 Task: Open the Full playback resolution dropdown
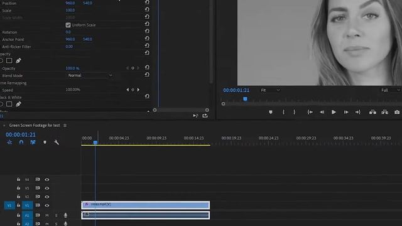[391, 90]
